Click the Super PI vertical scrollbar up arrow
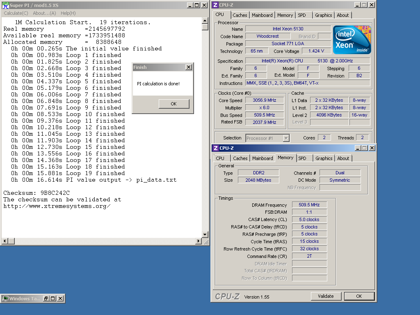The height and width of the screenshot is (315, 420). coord(205,21)
